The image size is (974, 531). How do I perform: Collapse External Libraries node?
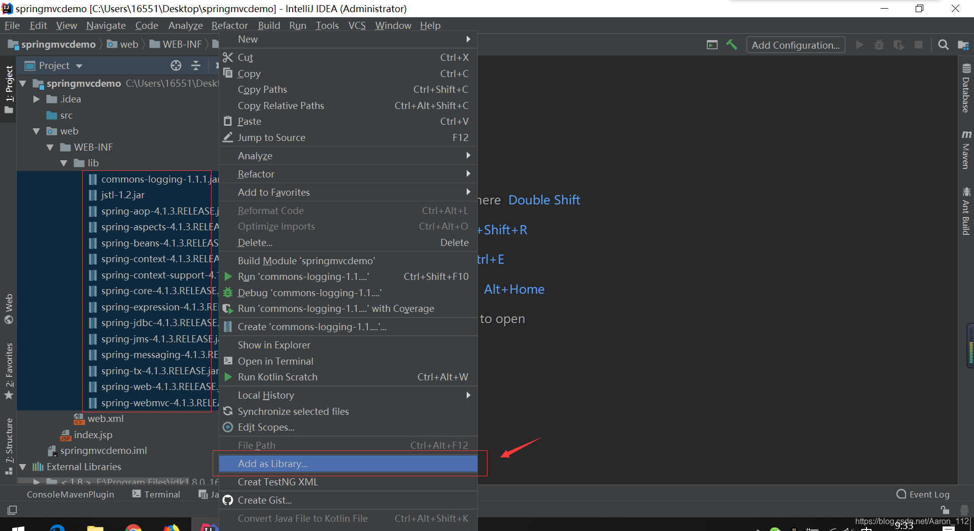point(23,467)
